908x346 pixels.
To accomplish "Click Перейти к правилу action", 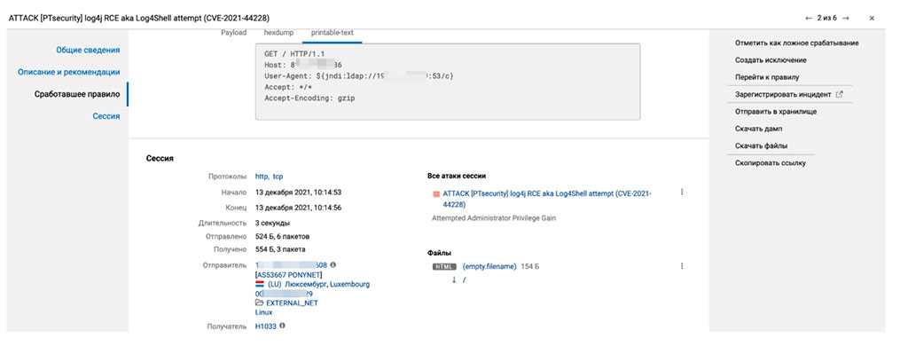I will pos(767,77).
